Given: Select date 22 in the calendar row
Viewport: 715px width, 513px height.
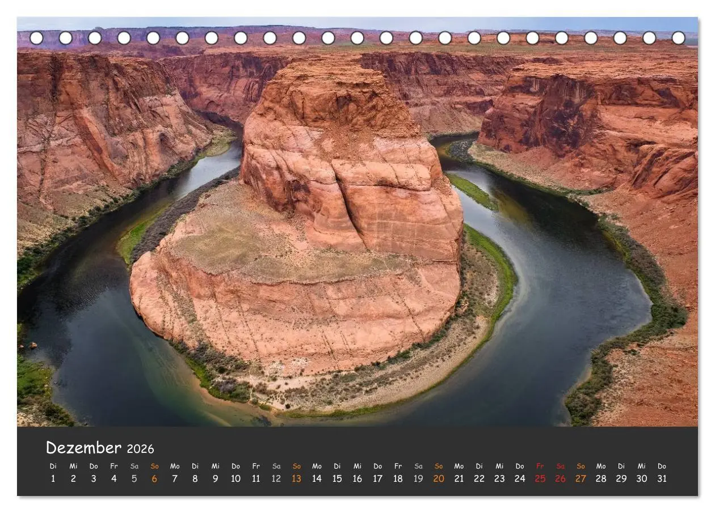Looking at the screenshot, I should (479, 478).
